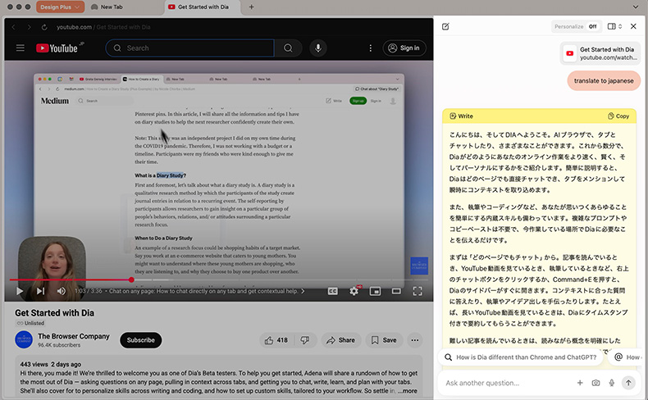Click the Unlisted badge

click(x=30, y=323)
